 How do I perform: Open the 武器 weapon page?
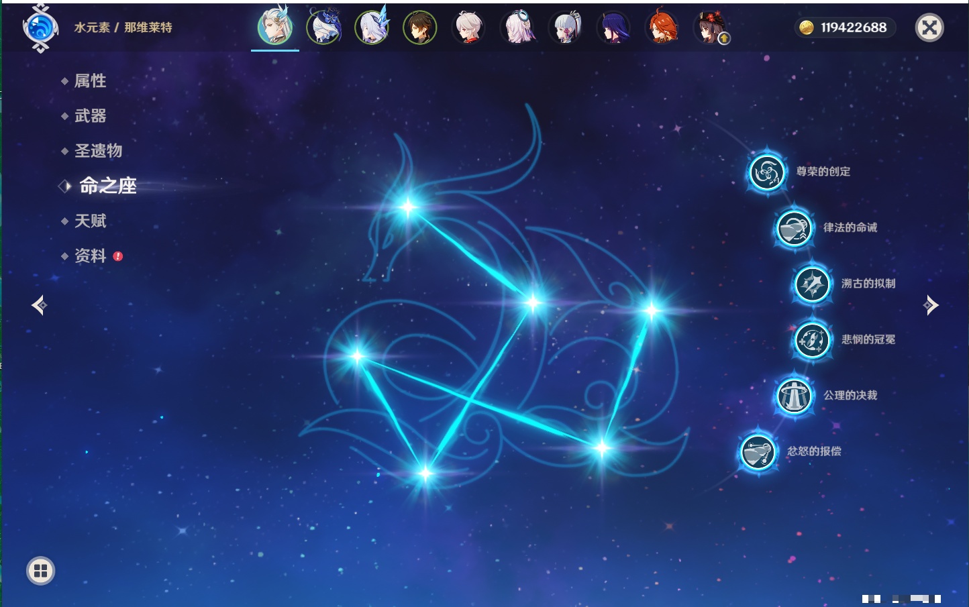tap(90, 116)
